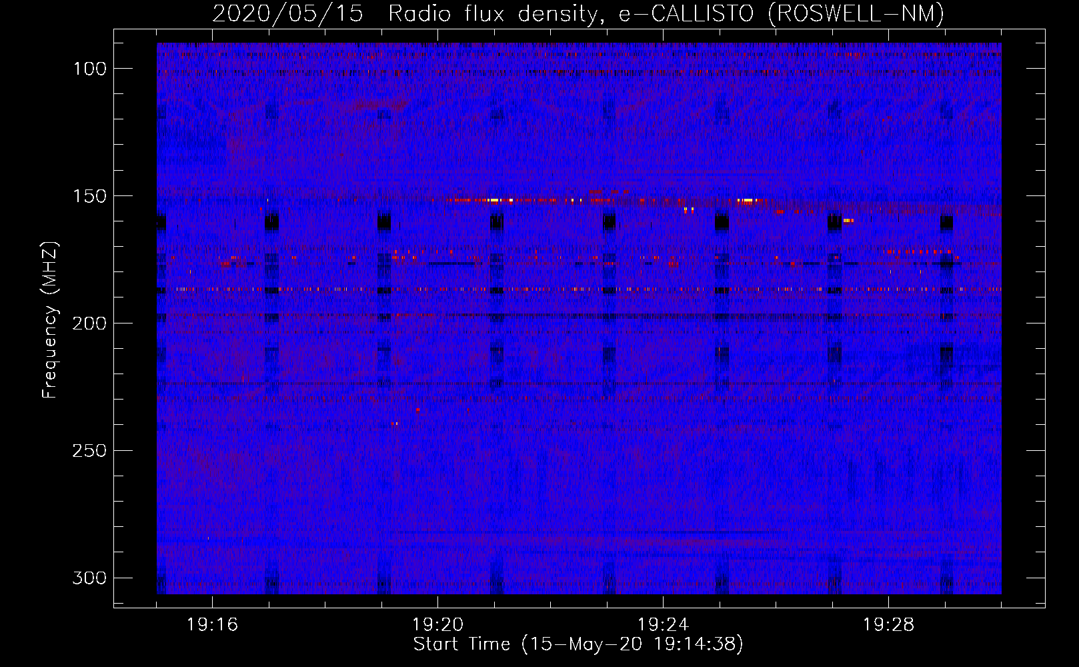Choose the 19:24 time tick label
The height and width of the screenshot is (667, 1079).
point(663,625)
